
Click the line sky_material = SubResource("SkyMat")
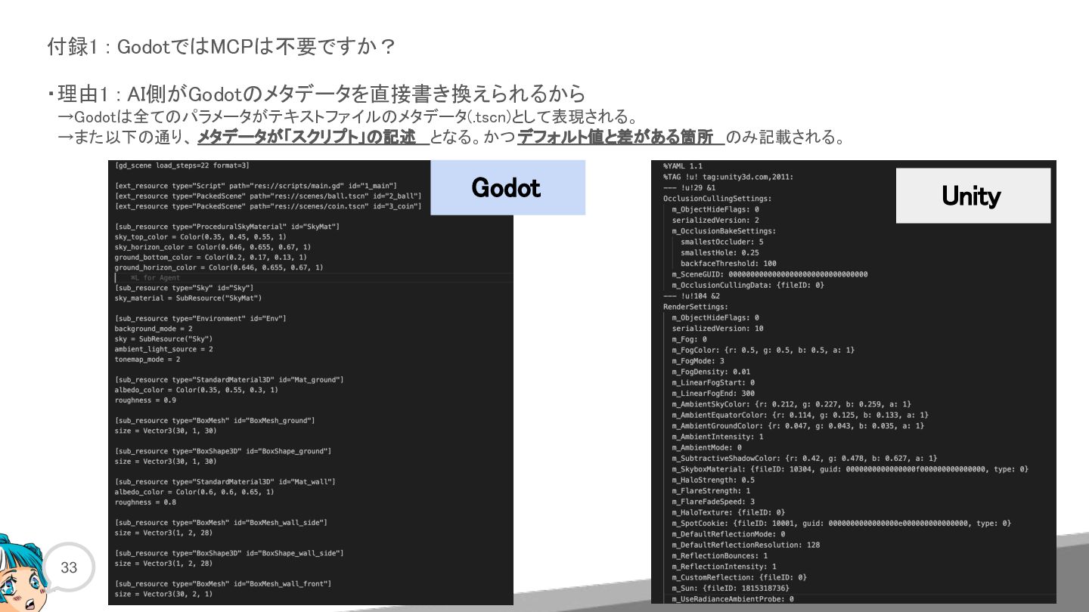coord(188,298)
